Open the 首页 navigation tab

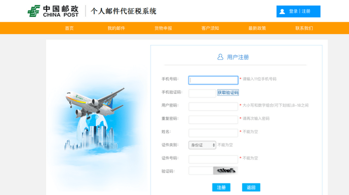[69, 28]
